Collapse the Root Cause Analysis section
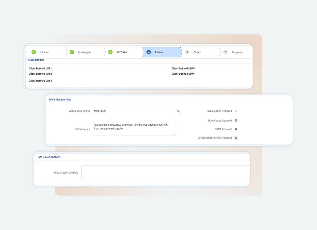Viewport: 317px width, 230px height. [48, 157]
